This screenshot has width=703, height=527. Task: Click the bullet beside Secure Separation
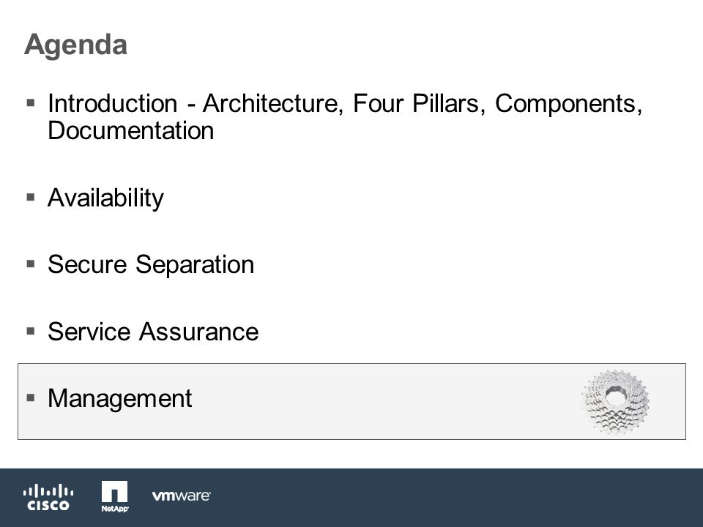(31, 264)
